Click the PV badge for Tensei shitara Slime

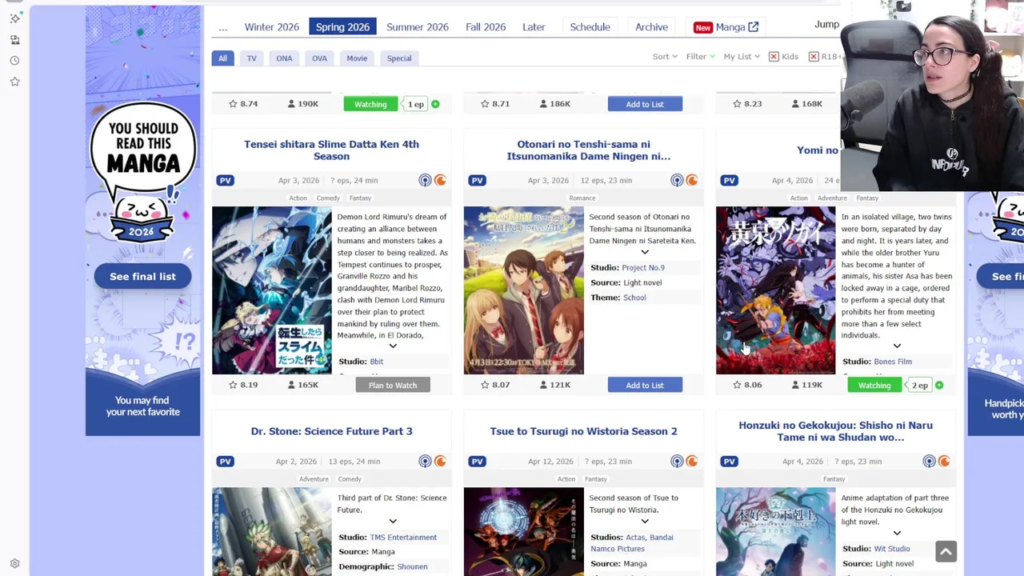click(x=225, y=181)
